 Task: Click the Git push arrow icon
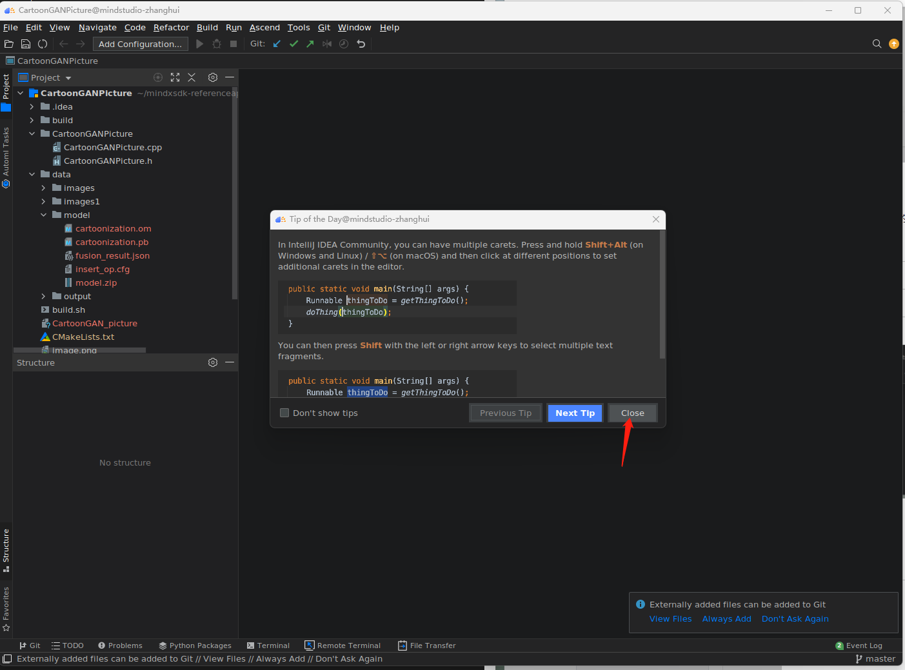[x=310, y=44]
